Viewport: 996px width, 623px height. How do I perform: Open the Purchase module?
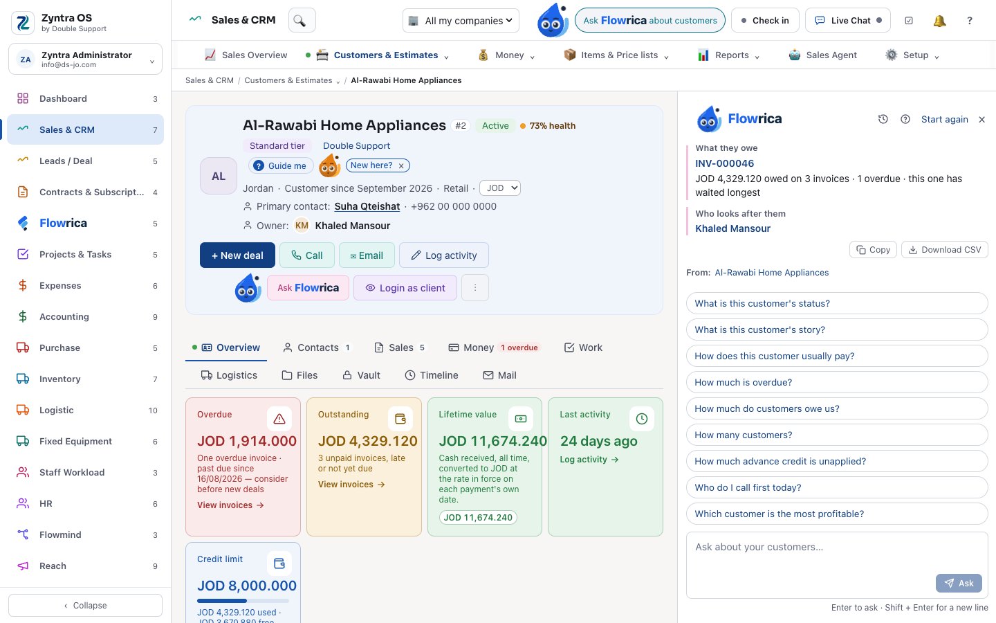click(x=86, y=347)
